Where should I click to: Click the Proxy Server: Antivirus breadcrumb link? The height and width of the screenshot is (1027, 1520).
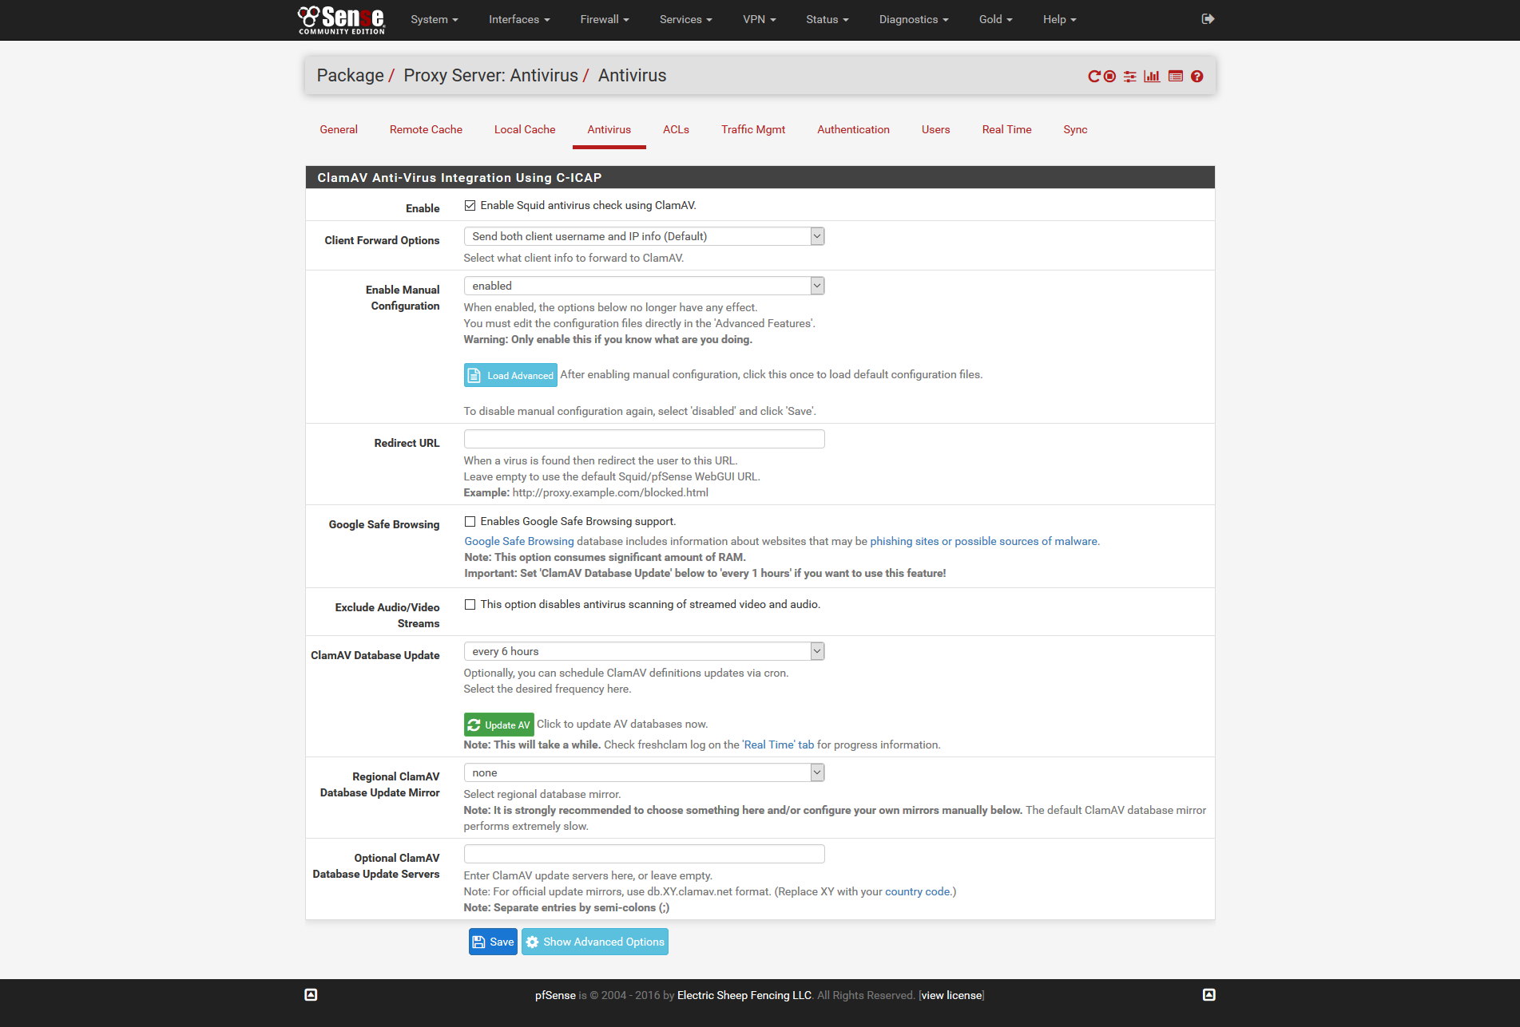coord(490,75)
